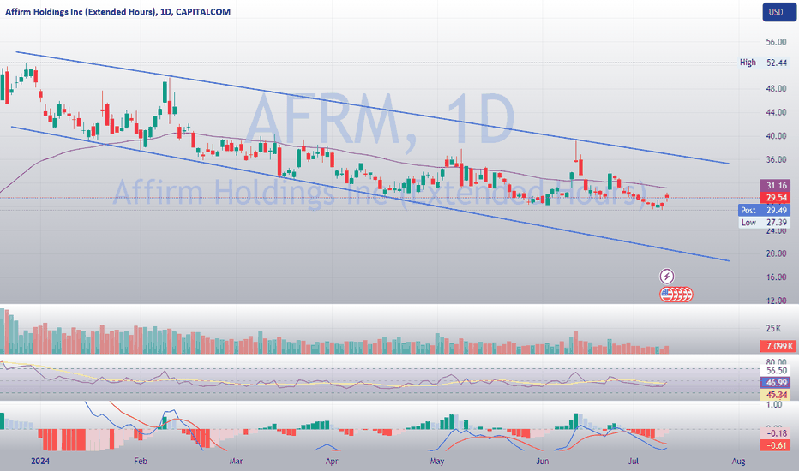Click the High 52.44 price label
This screenshot has width=799, height=471.
point(763,63)
